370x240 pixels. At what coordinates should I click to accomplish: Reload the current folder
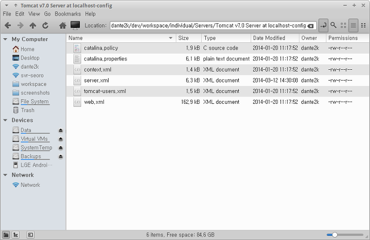pos(45,25)
